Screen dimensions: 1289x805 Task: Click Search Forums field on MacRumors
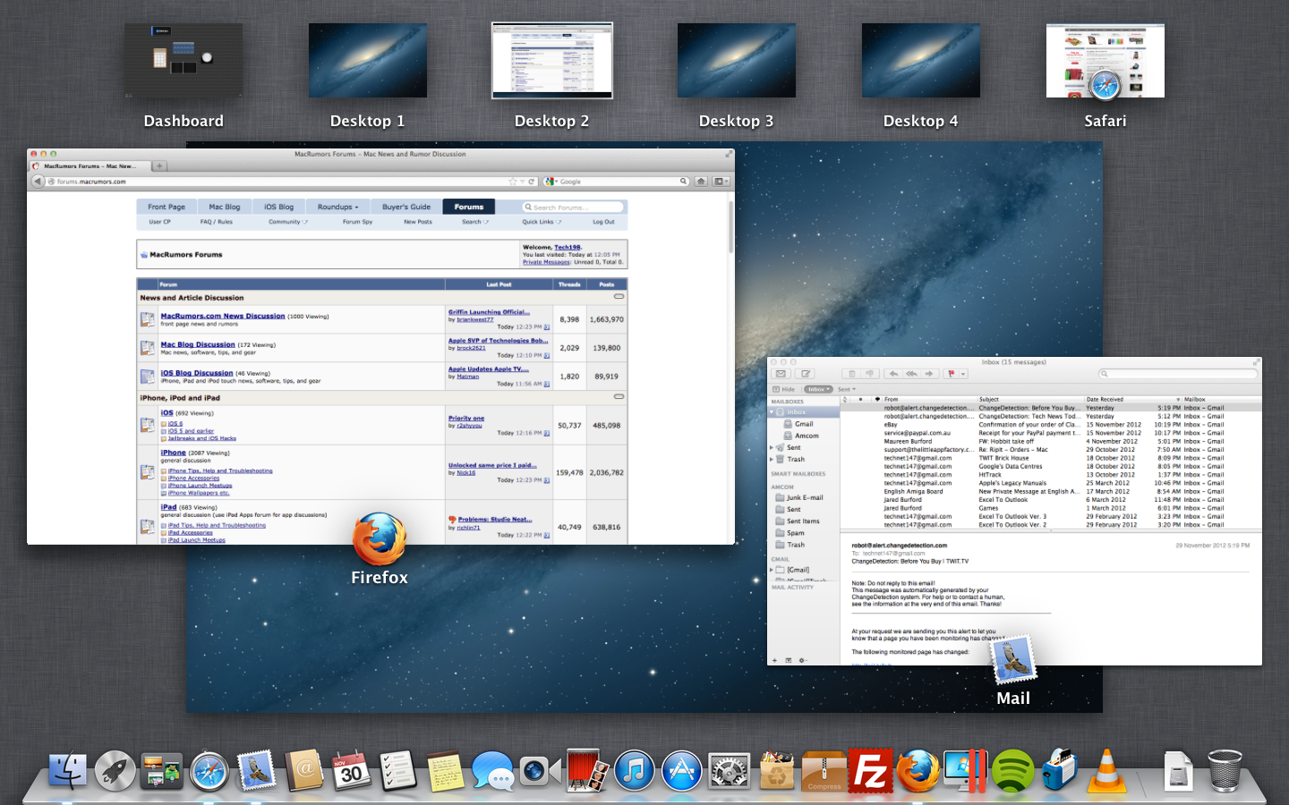(573, 207)
